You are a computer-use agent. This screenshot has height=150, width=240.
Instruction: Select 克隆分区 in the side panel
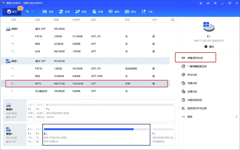coord(192,83)
